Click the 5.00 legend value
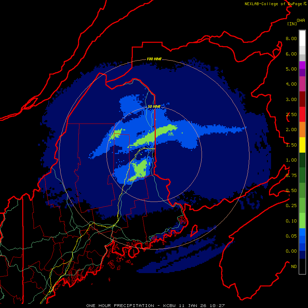 291,69
